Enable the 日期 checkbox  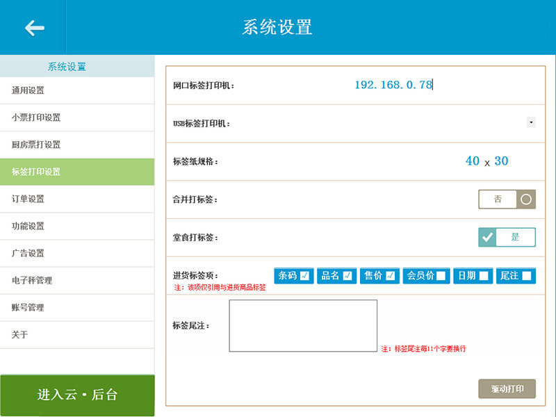(x=484, y=276)
